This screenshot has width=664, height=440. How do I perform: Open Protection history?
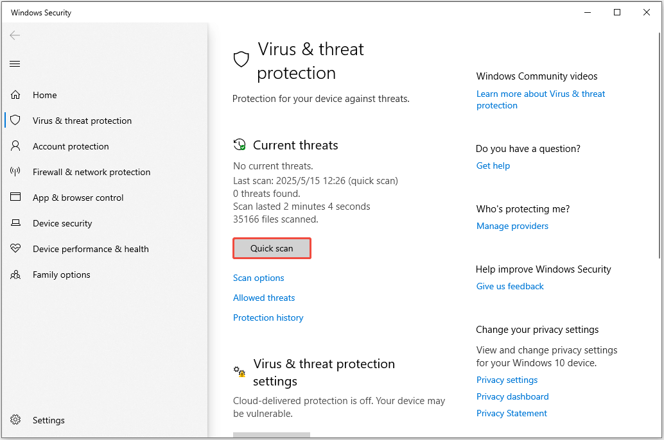pyautogui.click(x=268, y=317)
